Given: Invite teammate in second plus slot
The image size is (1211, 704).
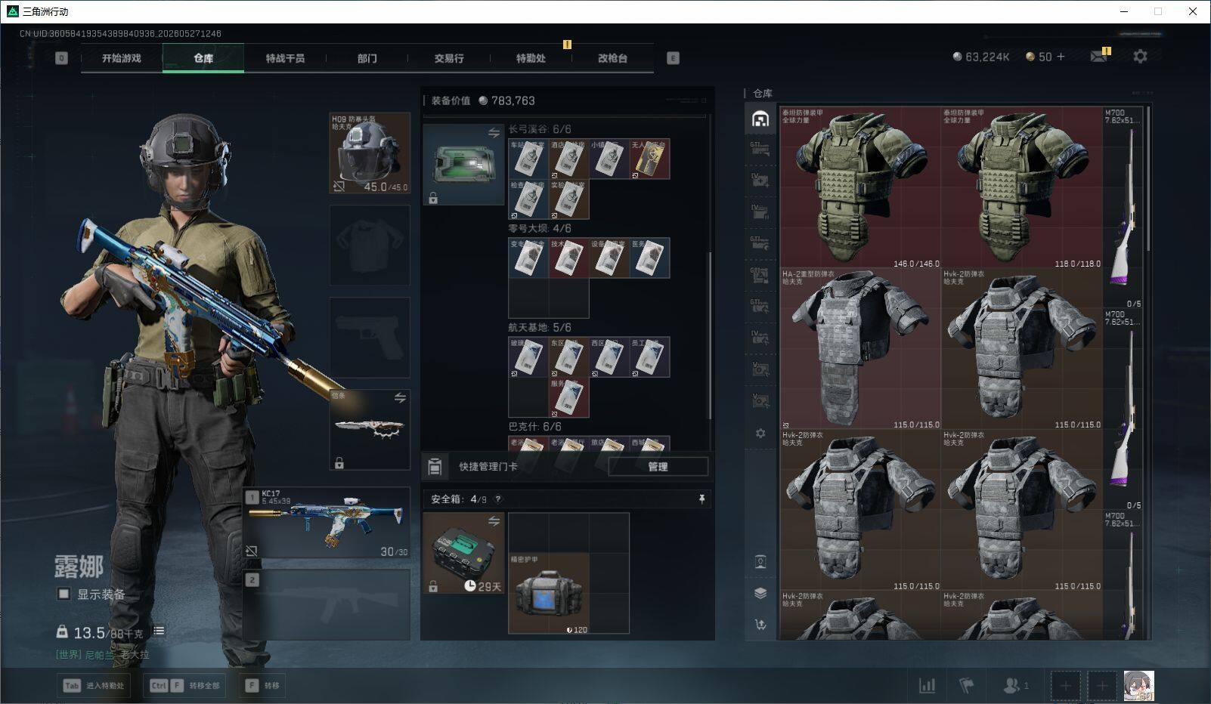Looking at the screenshot, I should [x=1102, y=686].
